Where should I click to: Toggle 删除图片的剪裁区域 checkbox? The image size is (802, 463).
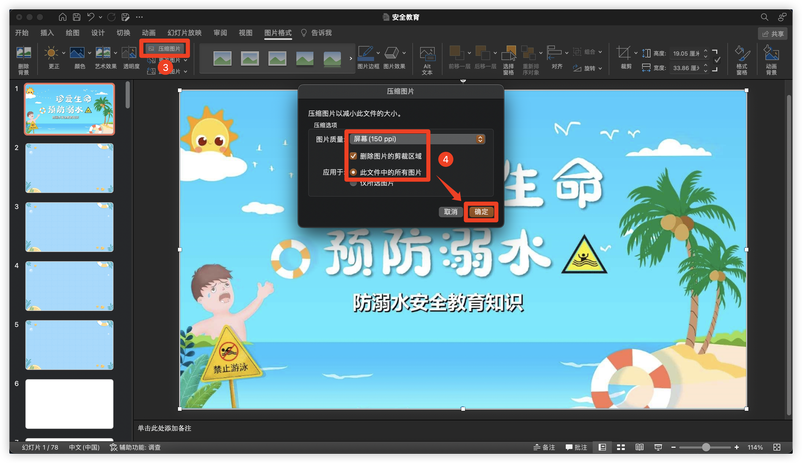point(353,156)
